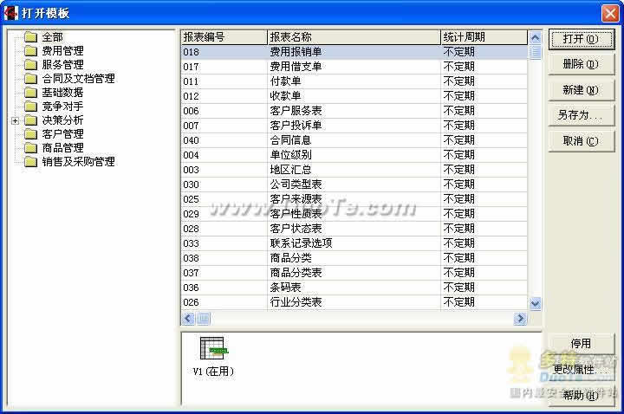Viewport: 624px width, 414px height.
Task: Select the 商品分类 row numbered 038
Action: (354, 258)
